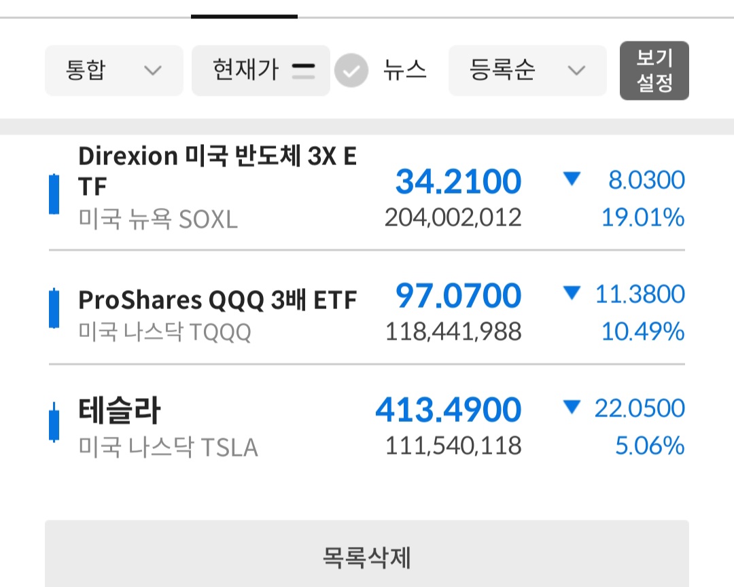Click TQQQ percent change 10.49%
The image size is (734, 587).
pos(642,332)
